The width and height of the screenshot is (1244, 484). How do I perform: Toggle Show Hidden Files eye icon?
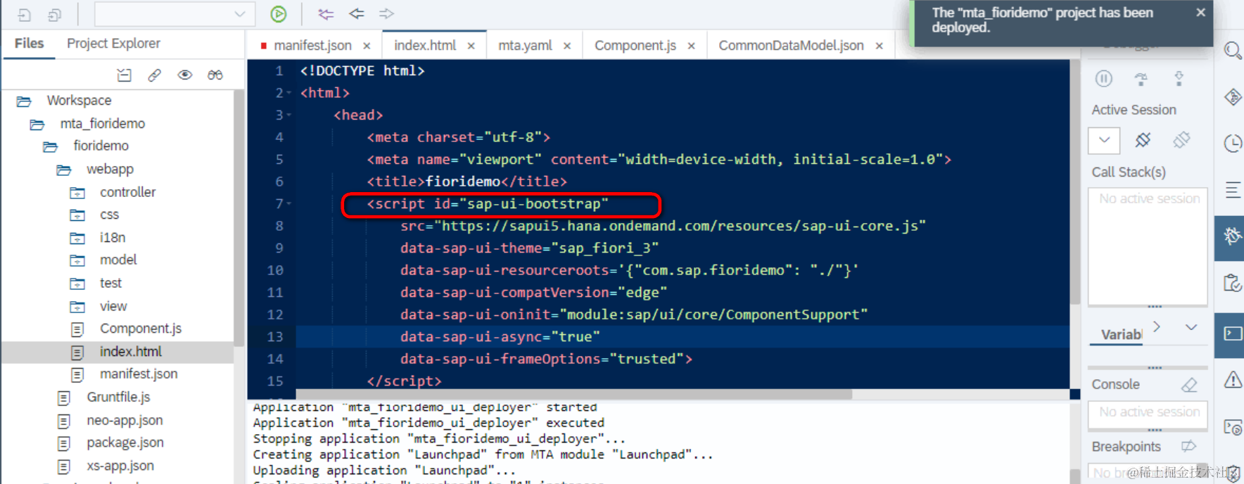[x=185, y=75]
